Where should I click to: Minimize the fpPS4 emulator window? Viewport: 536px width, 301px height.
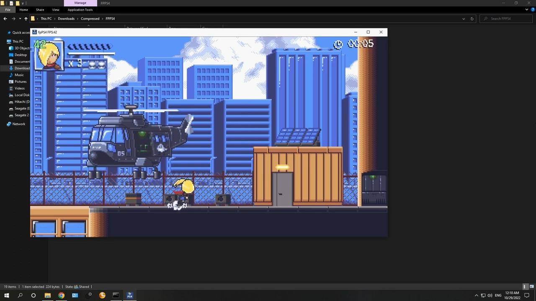pos(356,32)
